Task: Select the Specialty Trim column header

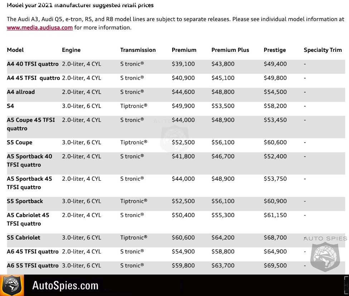Action: tap(323, 50)
